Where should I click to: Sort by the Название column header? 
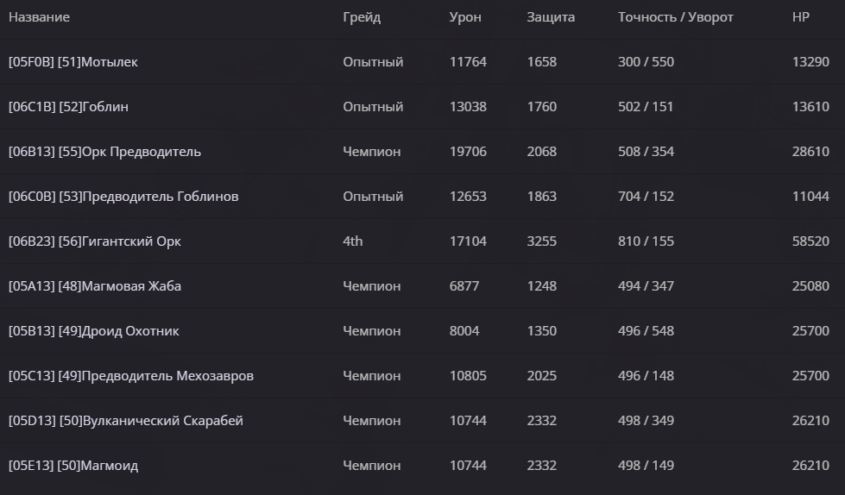(x=40, y=17)
